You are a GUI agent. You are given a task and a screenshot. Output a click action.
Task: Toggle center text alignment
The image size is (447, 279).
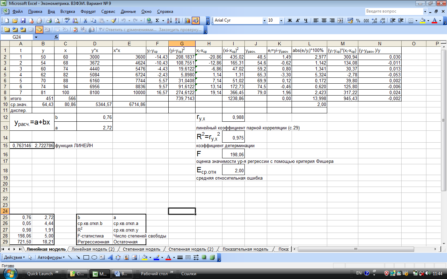click(324, 21)
